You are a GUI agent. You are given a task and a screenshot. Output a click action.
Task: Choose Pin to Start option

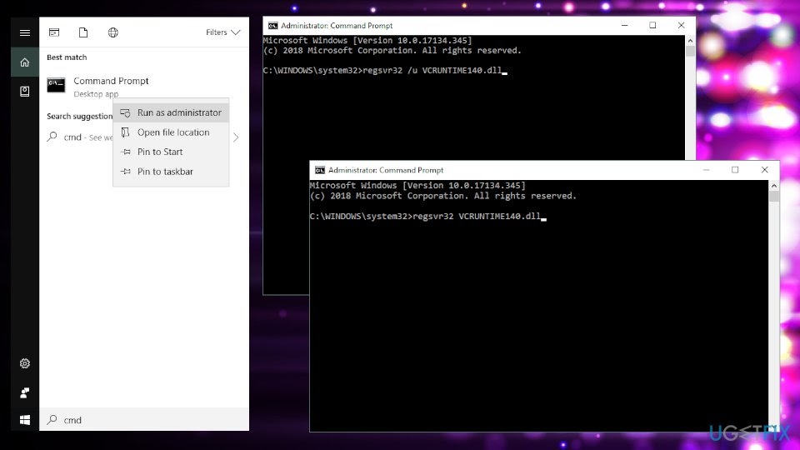click(x=159, y=152)
